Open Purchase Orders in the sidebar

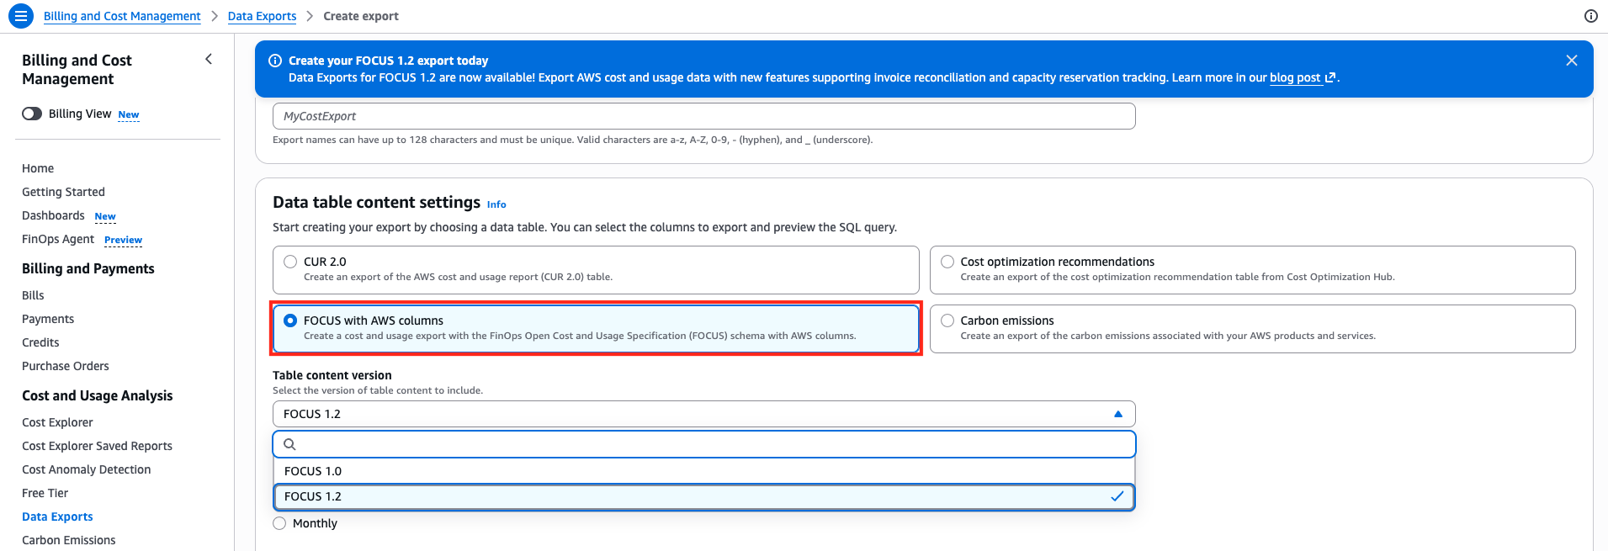click(66, 366)
